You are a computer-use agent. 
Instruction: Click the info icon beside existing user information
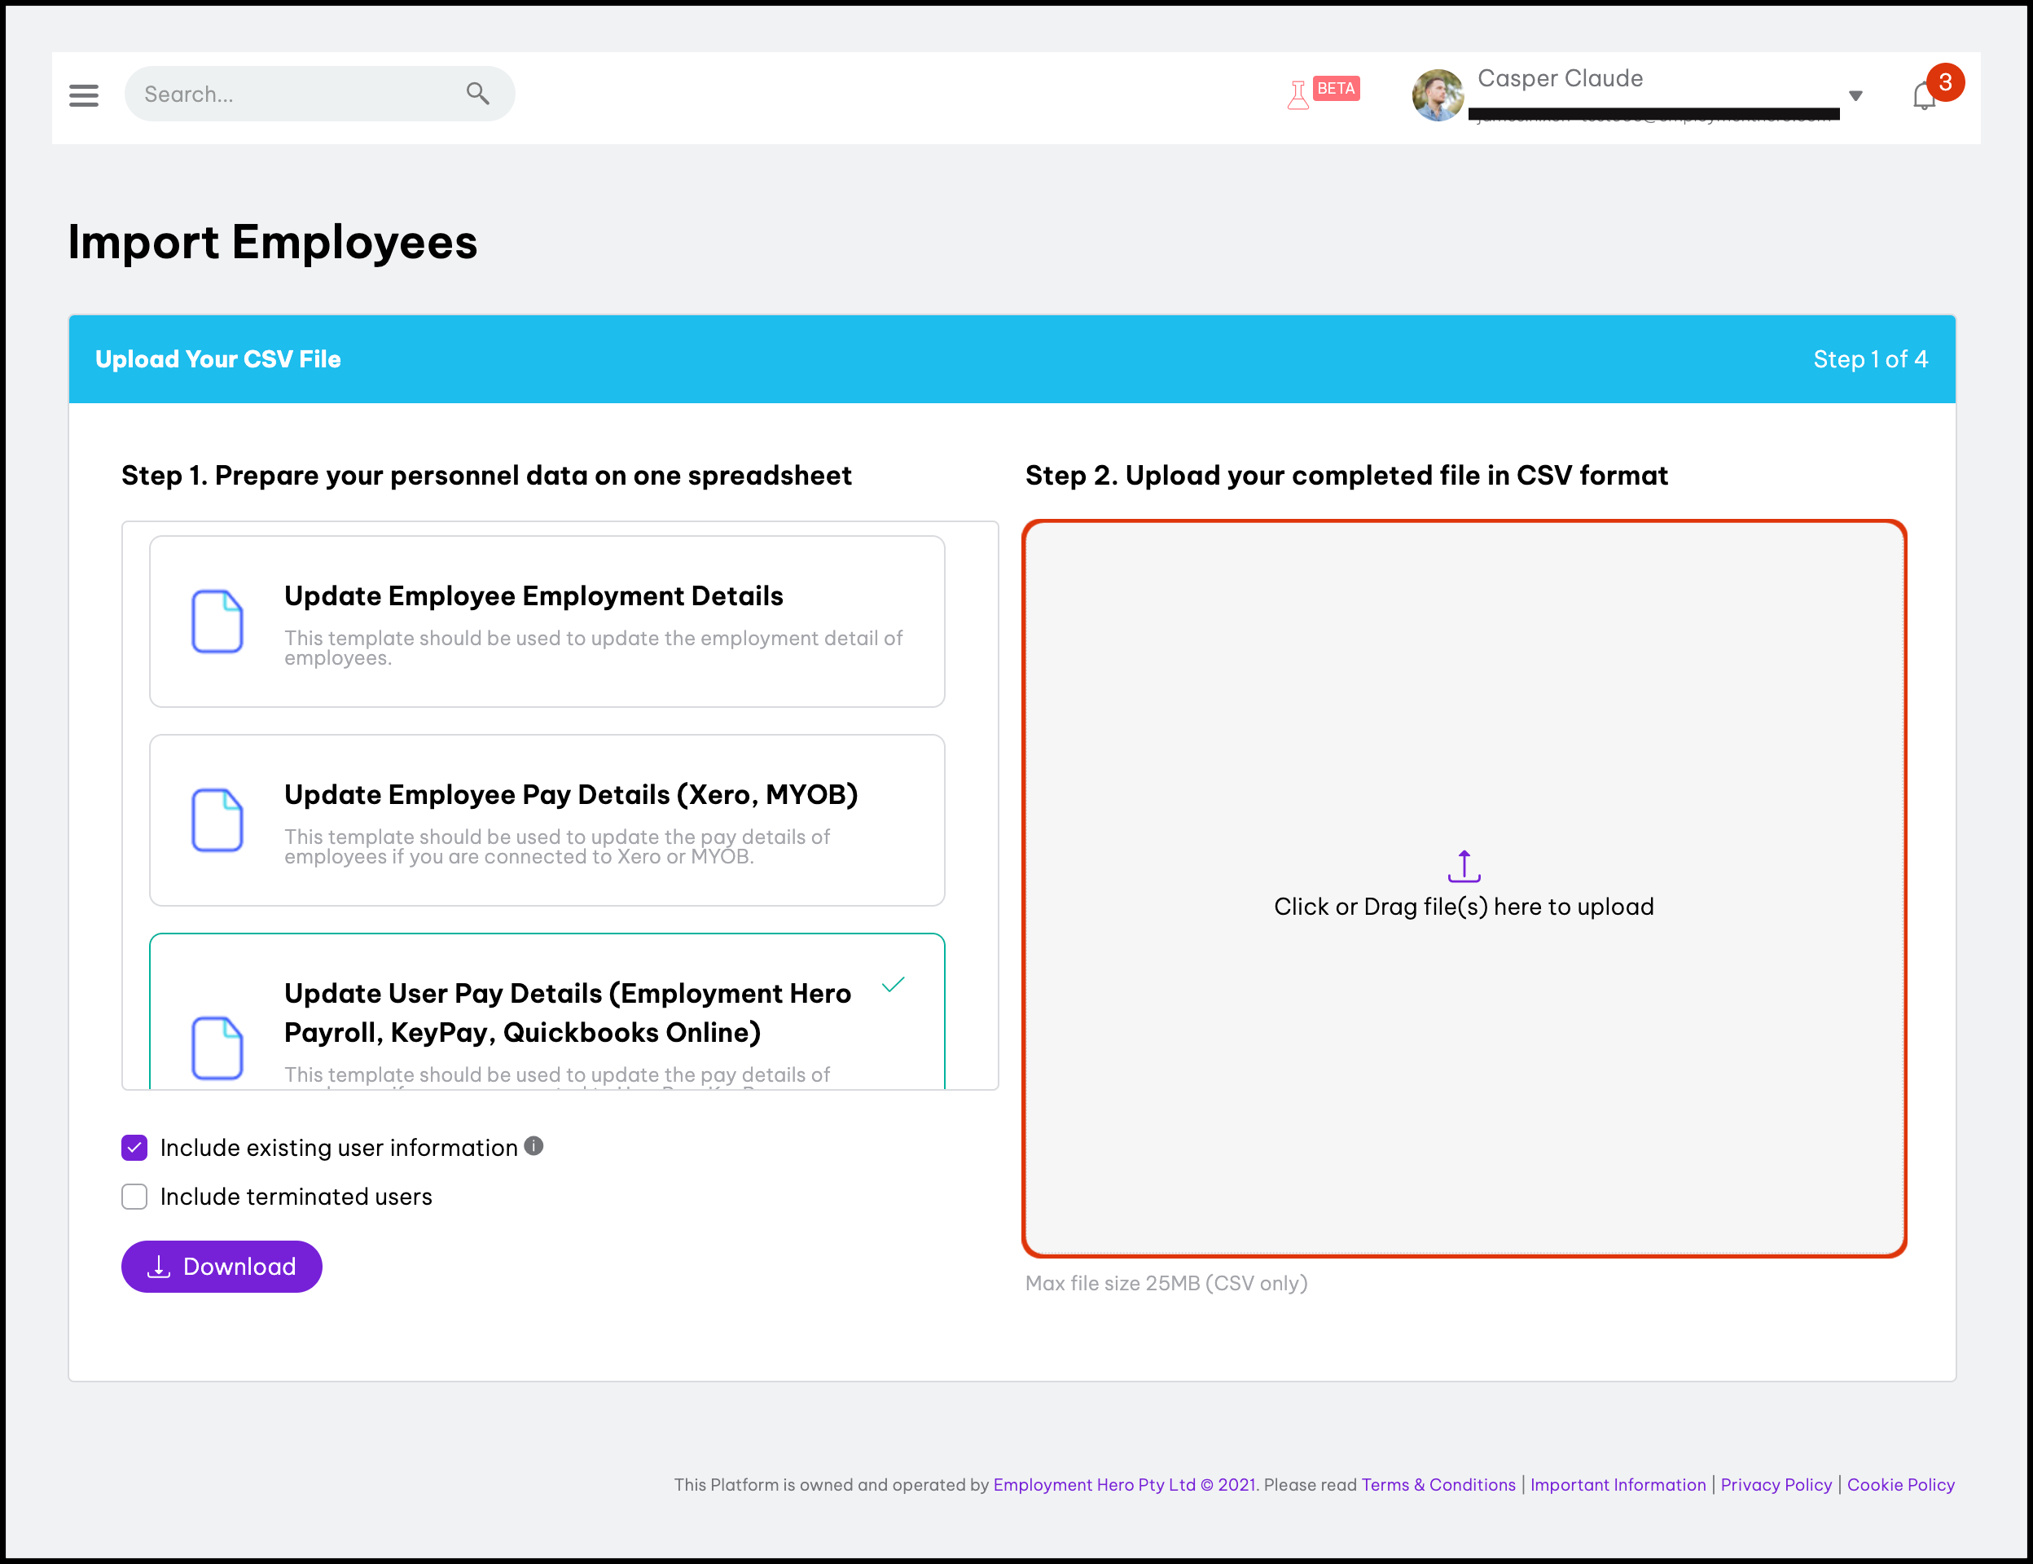click(533, 1146)
